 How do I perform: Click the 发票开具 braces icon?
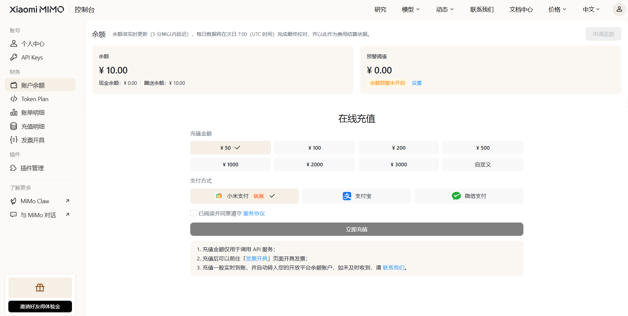[x=14, y=140]
